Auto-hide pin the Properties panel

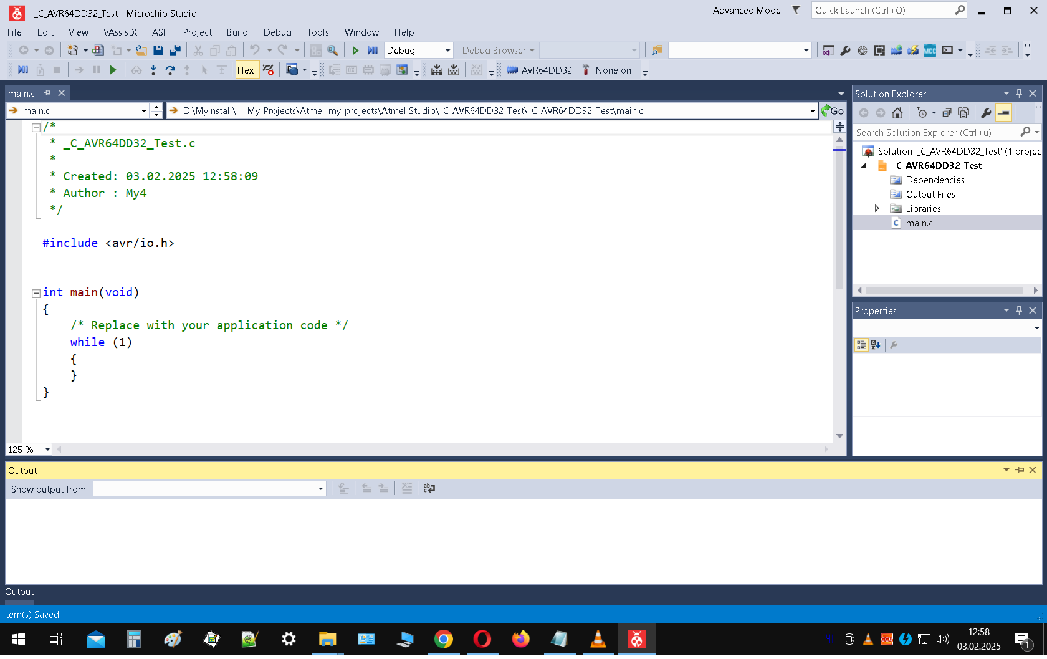click(1020, 310)
